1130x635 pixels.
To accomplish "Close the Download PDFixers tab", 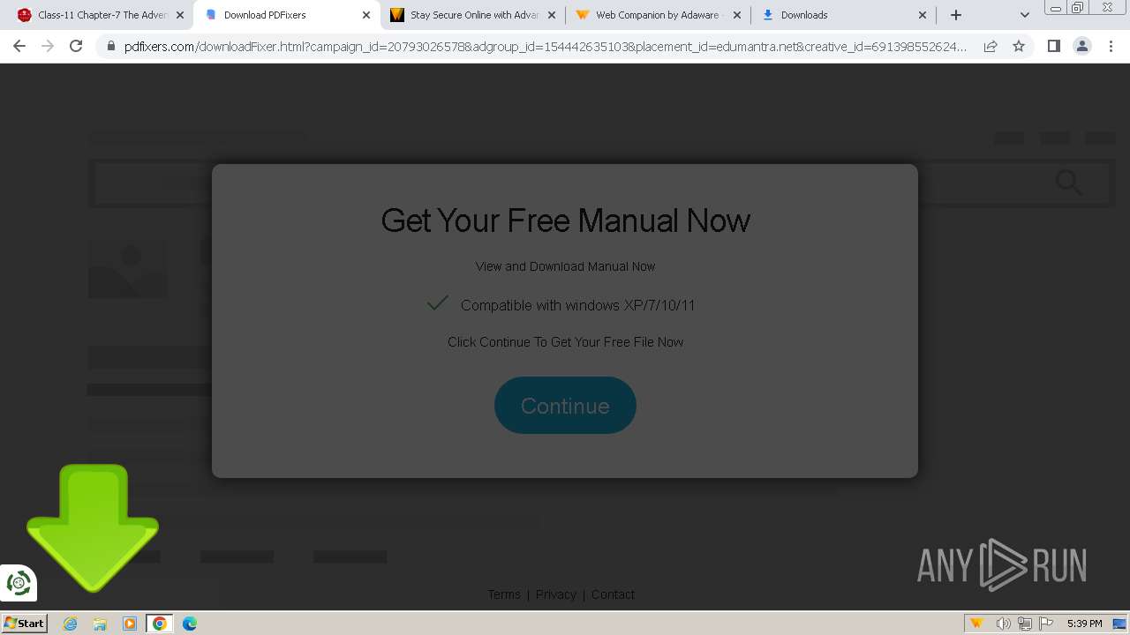I will (x=365, y=15).
